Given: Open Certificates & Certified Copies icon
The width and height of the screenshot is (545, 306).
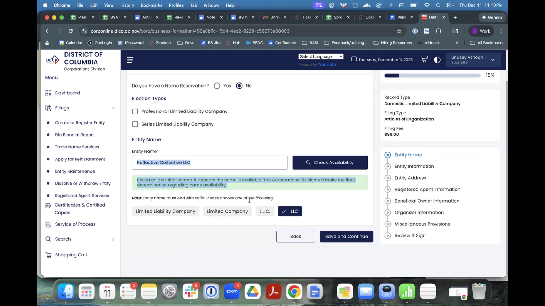Looking at the screenshot, I should pos(48,205).
